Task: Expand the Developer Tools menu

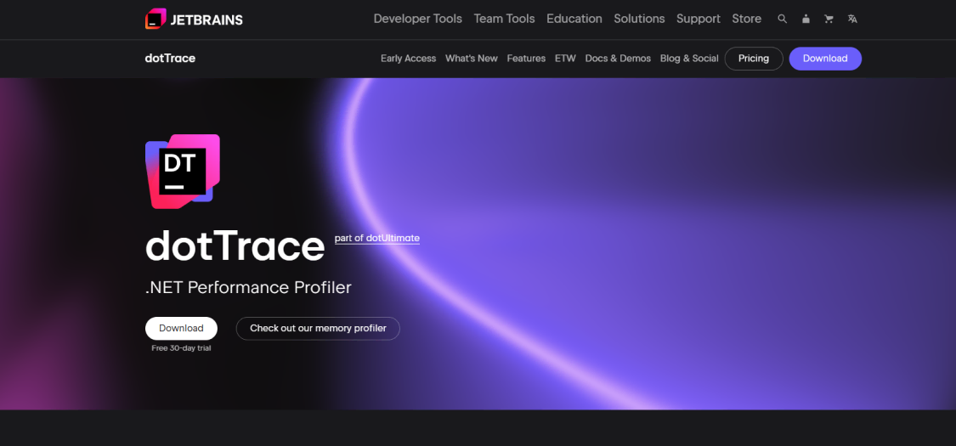Action: click(417, 19)
